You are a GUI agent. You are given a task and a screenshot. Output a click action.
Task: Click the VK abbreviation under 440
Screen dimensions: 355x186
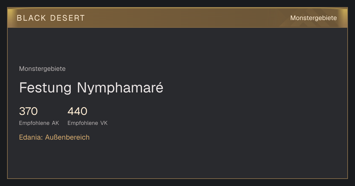104,123
